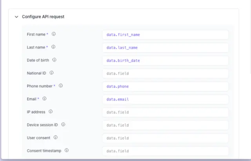Click the Phone number label
This screenshot has width=251, height=161.
40,86
